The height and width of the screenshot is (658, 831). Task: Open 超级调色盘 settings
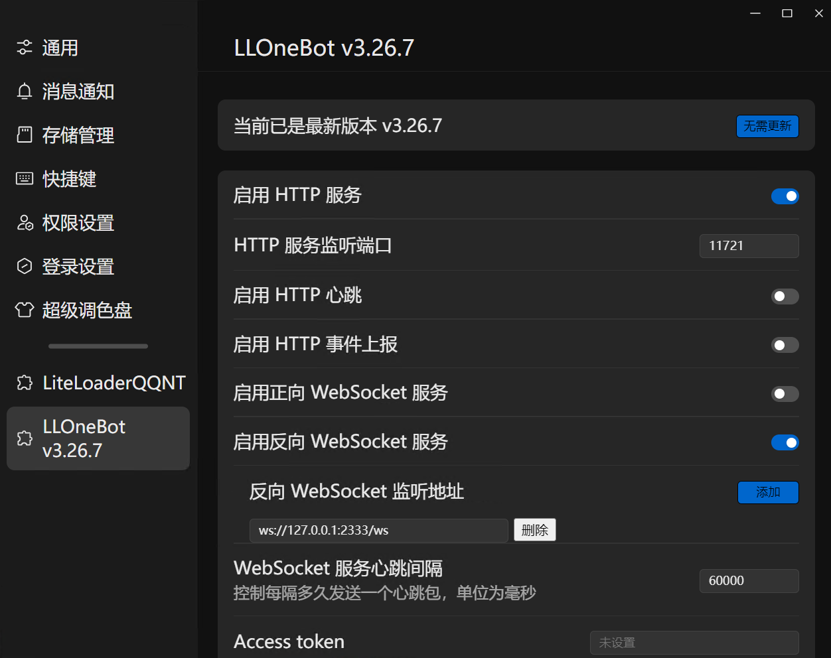coord(98,310)
